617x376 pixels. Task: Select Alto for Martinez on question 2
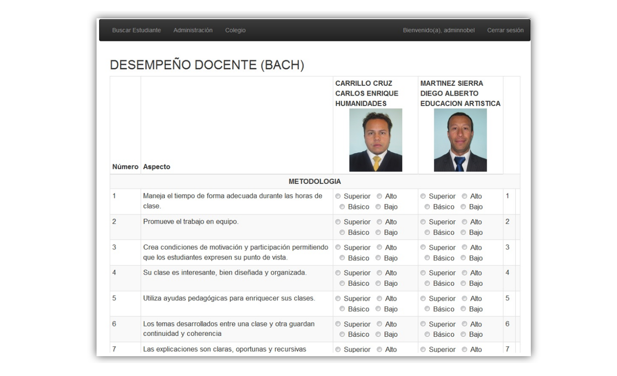click(464, 222)
